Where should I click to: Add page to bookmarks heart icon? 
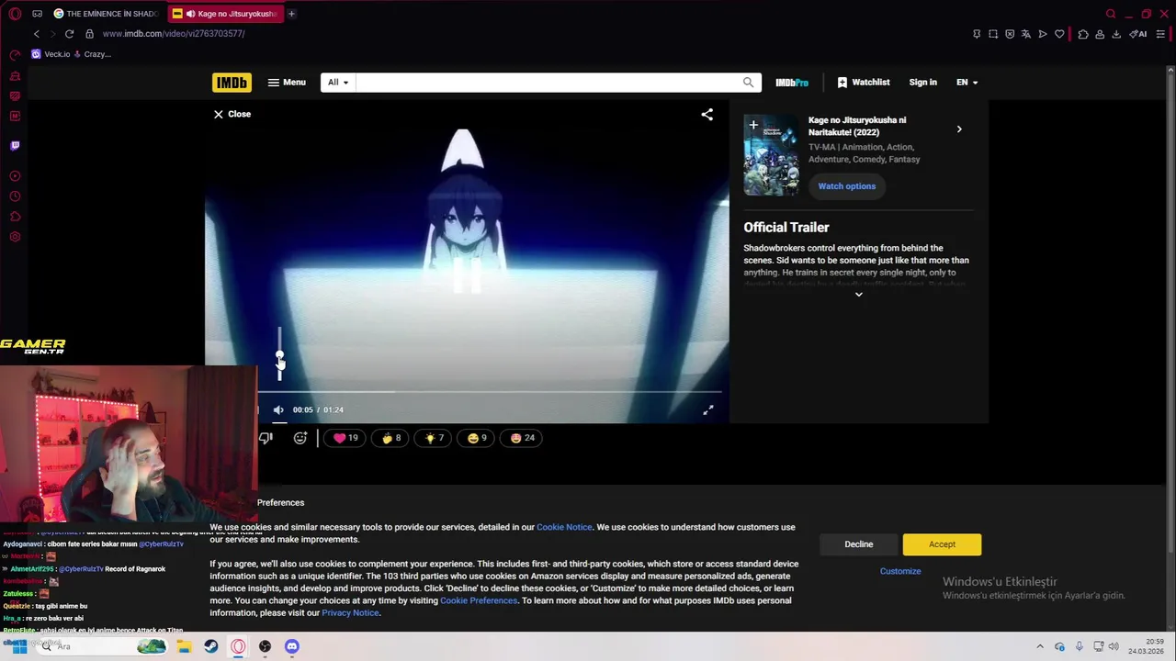click(1059, 34)
